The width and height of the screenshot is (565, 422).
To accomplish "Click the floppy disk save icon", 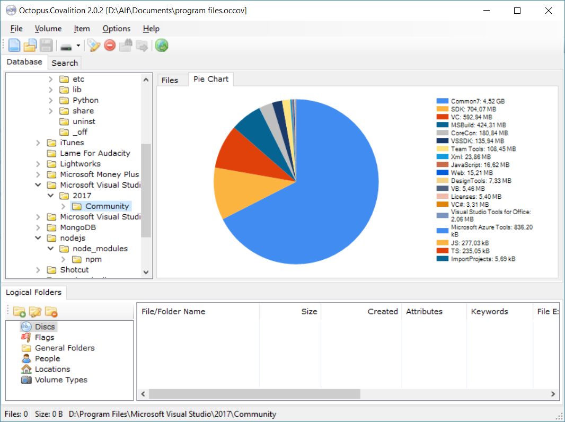I will pos(46,46).
